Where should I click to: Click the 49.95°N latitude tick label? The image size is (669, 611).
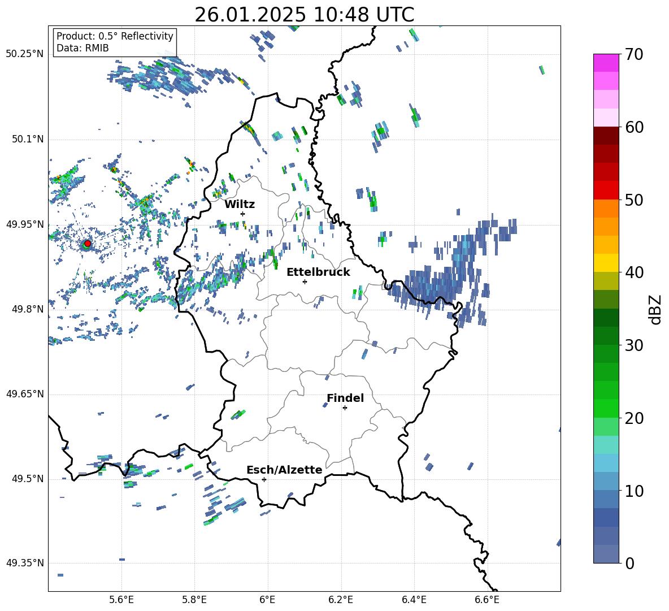click(25, 224)
